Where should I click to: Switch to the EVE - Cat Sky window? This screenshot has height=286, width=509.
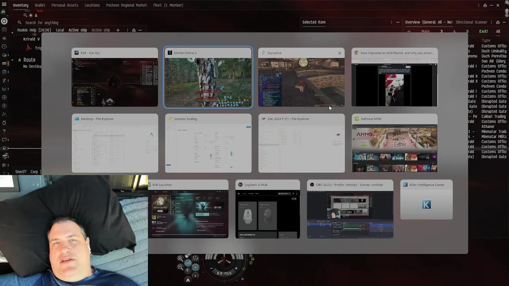pos(115,77)
